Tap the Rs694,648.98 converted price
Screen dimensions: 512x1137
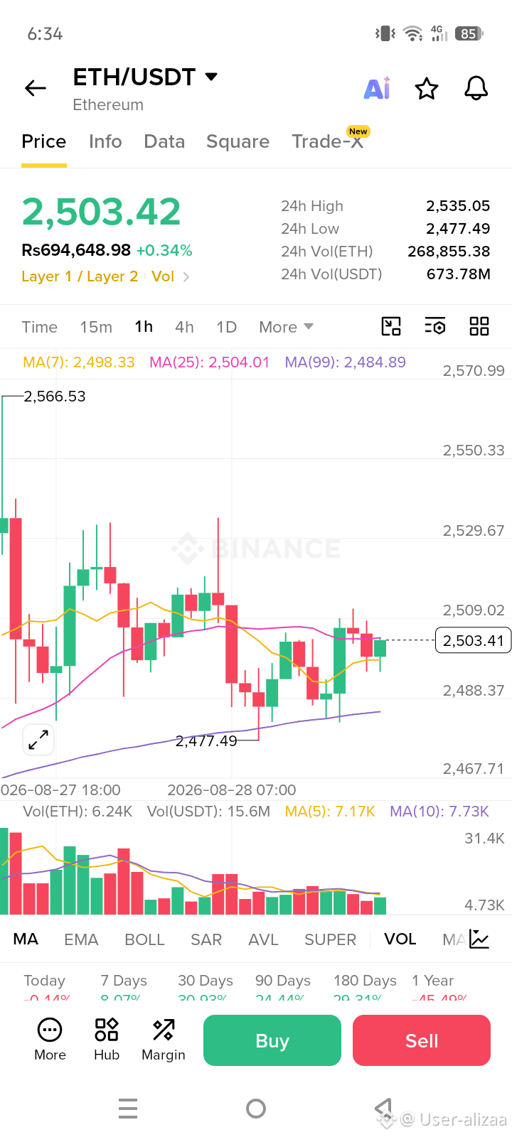(x=76, y=250)
